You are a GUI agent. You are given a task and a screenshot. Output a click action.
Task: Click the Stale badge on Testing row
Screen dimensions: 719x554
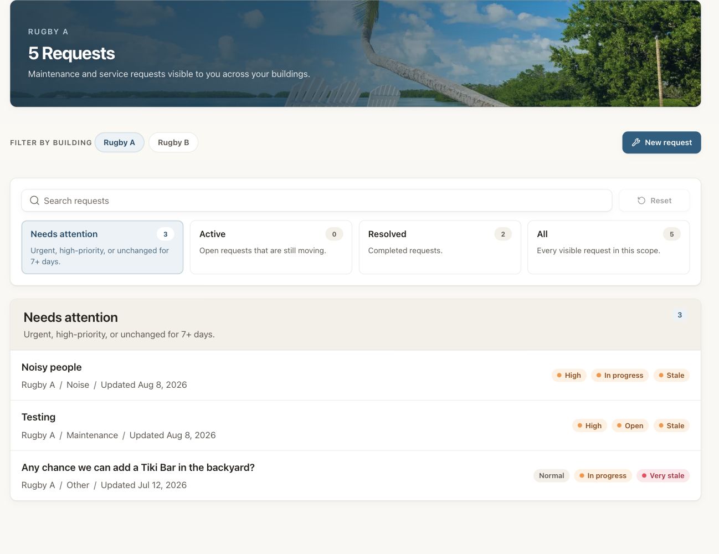point(671,425)
